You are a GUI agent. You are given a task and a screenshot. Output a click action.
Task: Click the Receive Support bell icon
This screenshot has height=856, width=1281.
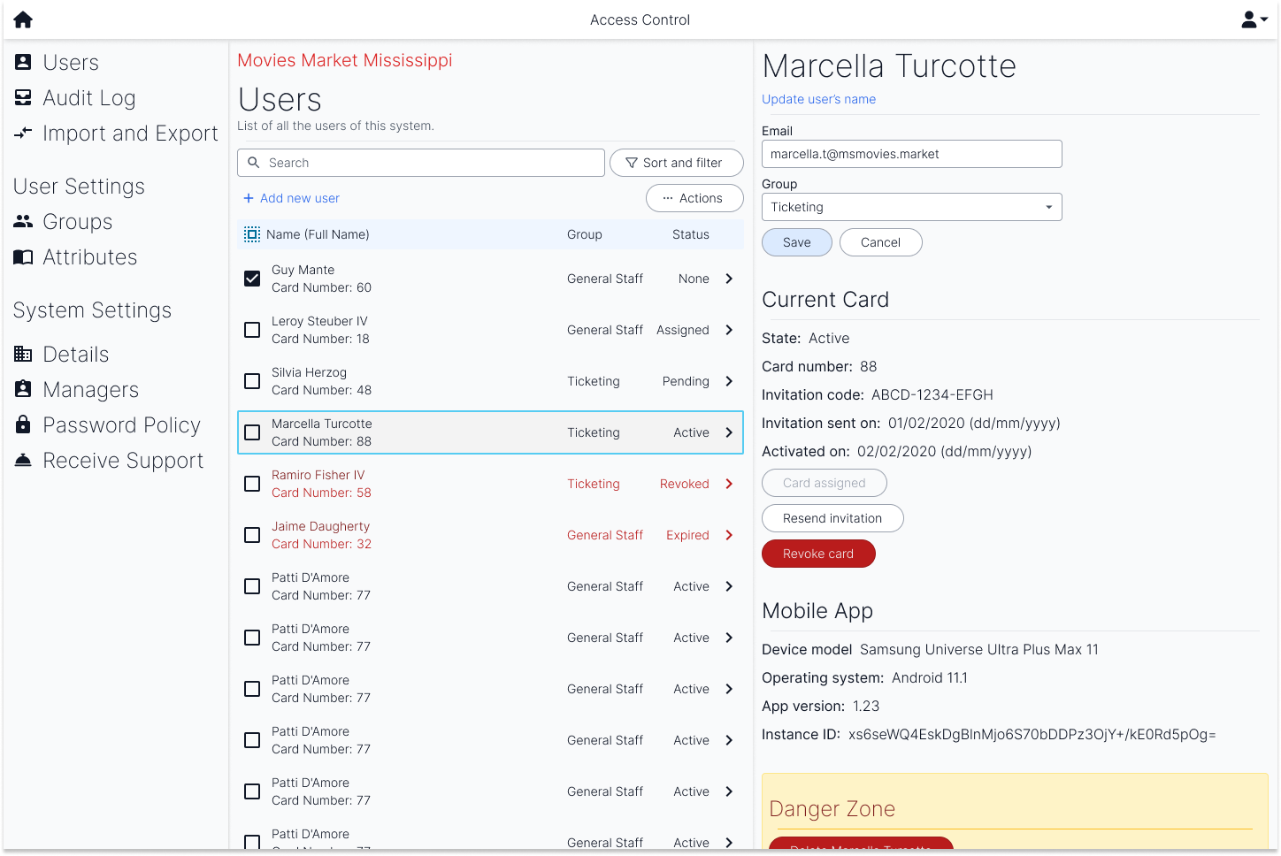pos(24,461)
